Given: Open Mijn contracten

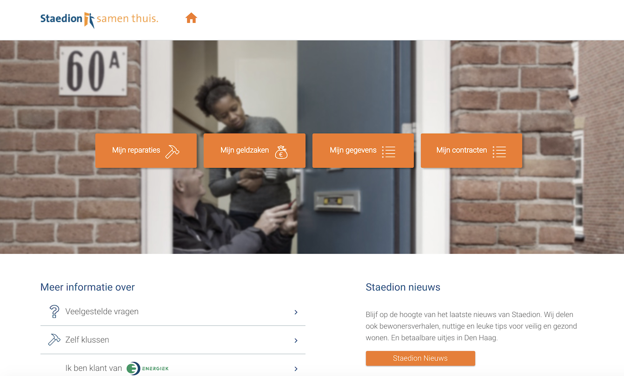Looking at the screenshot, I should pyautogui.click(x=471, y=150).
